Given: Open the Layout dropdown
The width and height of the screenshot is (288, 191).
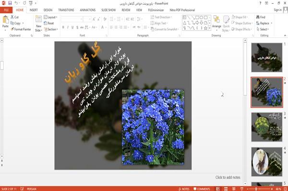Looking at the screenshot, I should [50, 17].
